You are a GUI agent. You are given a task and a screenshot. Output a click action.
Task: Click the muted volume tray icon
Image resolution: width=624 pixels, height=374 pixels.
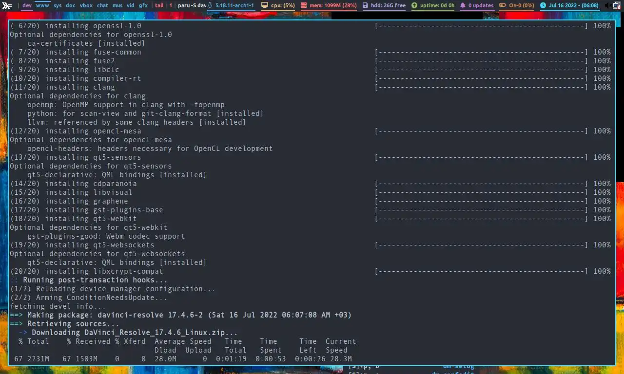coord(608,6)
